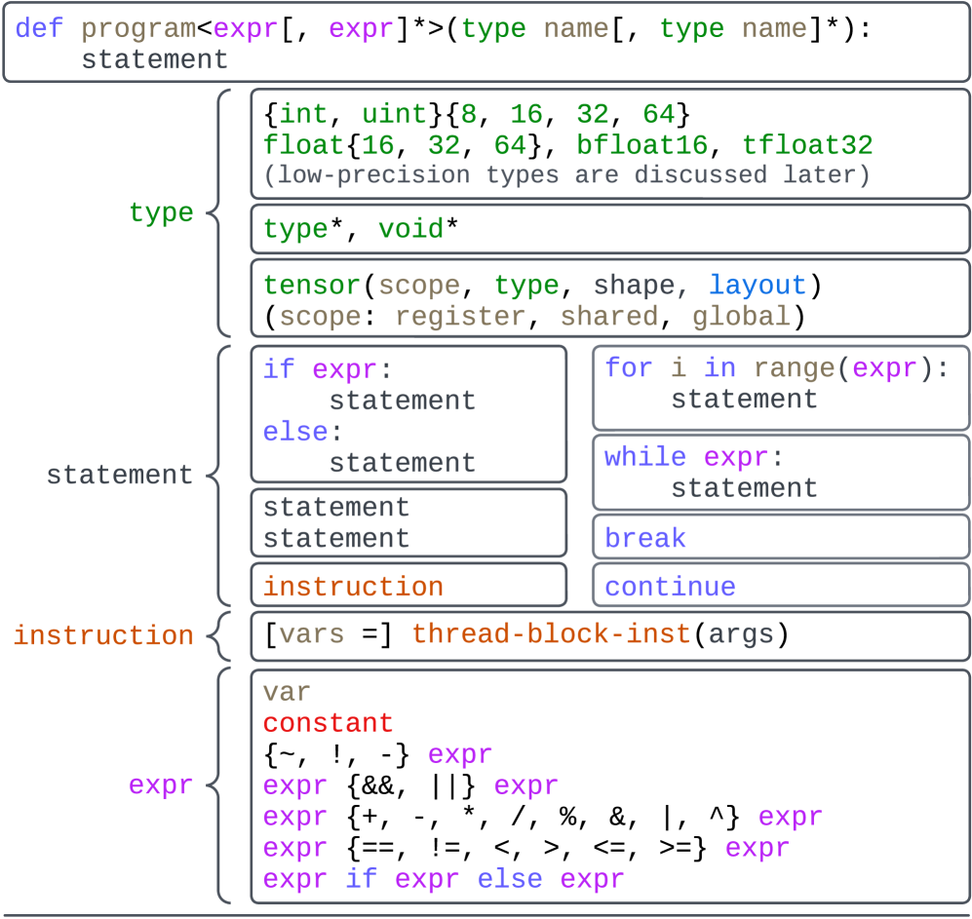Click the word 'tensor' in the type section
972x919 pixels.
312,286
